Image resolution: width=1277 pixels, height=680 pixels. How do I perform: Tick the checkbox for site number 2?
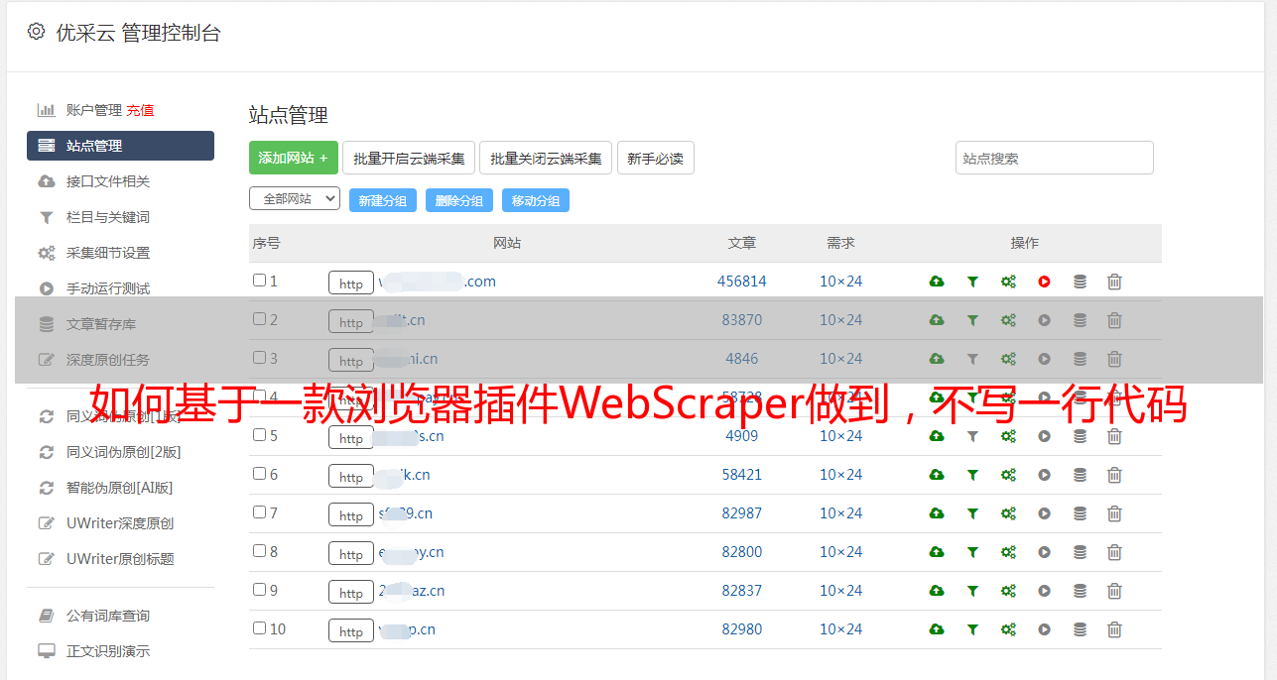(x=259, y=319)
